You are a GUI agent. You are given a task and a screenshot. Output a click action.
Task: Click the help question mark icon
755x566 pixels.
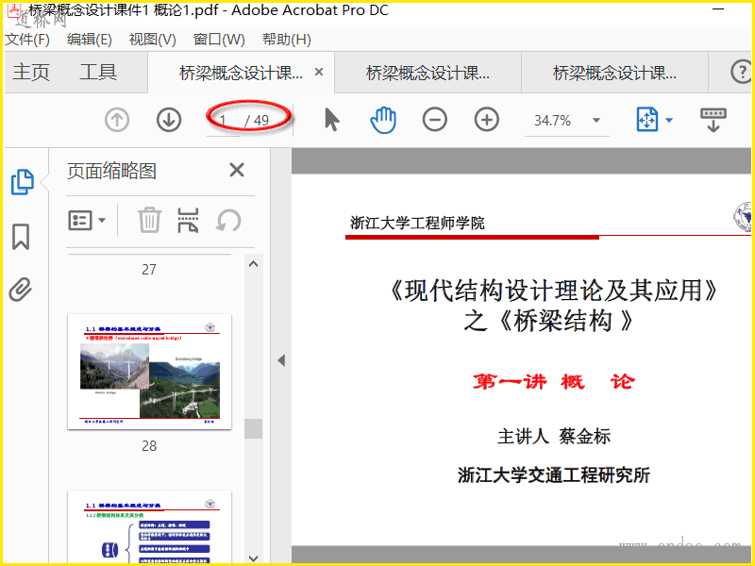coord(742,72)
